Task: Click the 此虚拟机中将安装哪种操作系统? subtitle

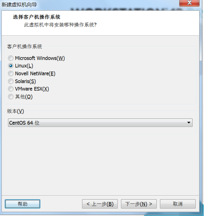Action: point(60,25)
